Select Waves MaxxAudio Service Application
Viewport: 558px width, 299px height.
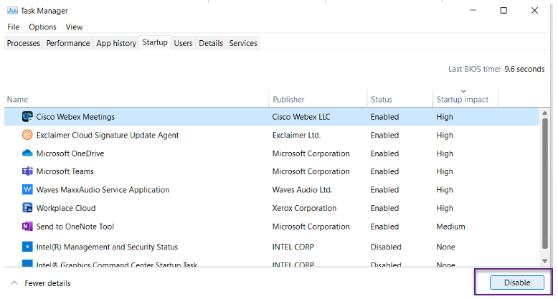click(103, 190)
